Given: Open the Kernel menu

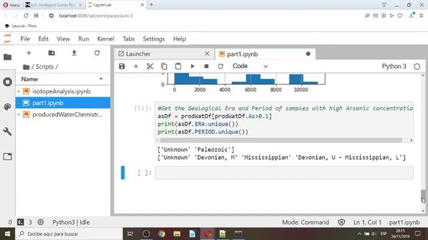Looking at the screenshot, I should point(106,39).
